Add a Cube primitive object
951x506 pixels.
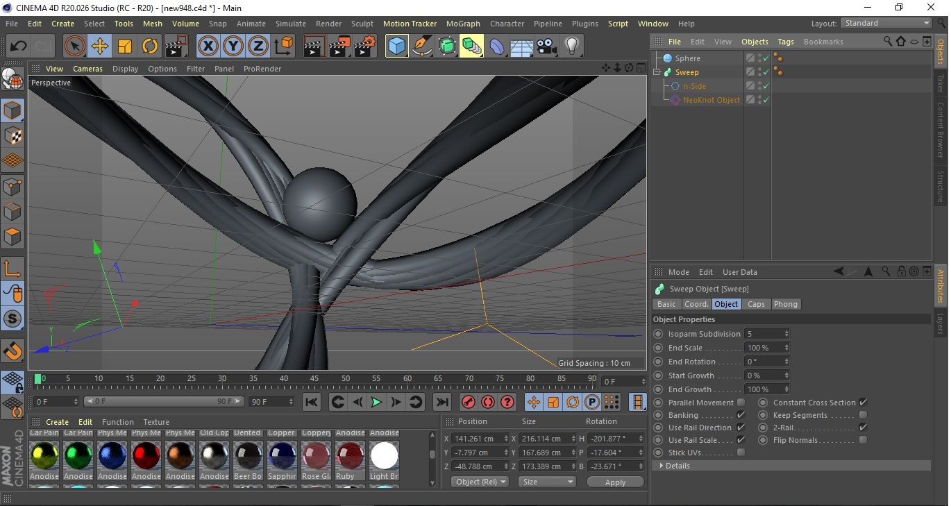396,47
